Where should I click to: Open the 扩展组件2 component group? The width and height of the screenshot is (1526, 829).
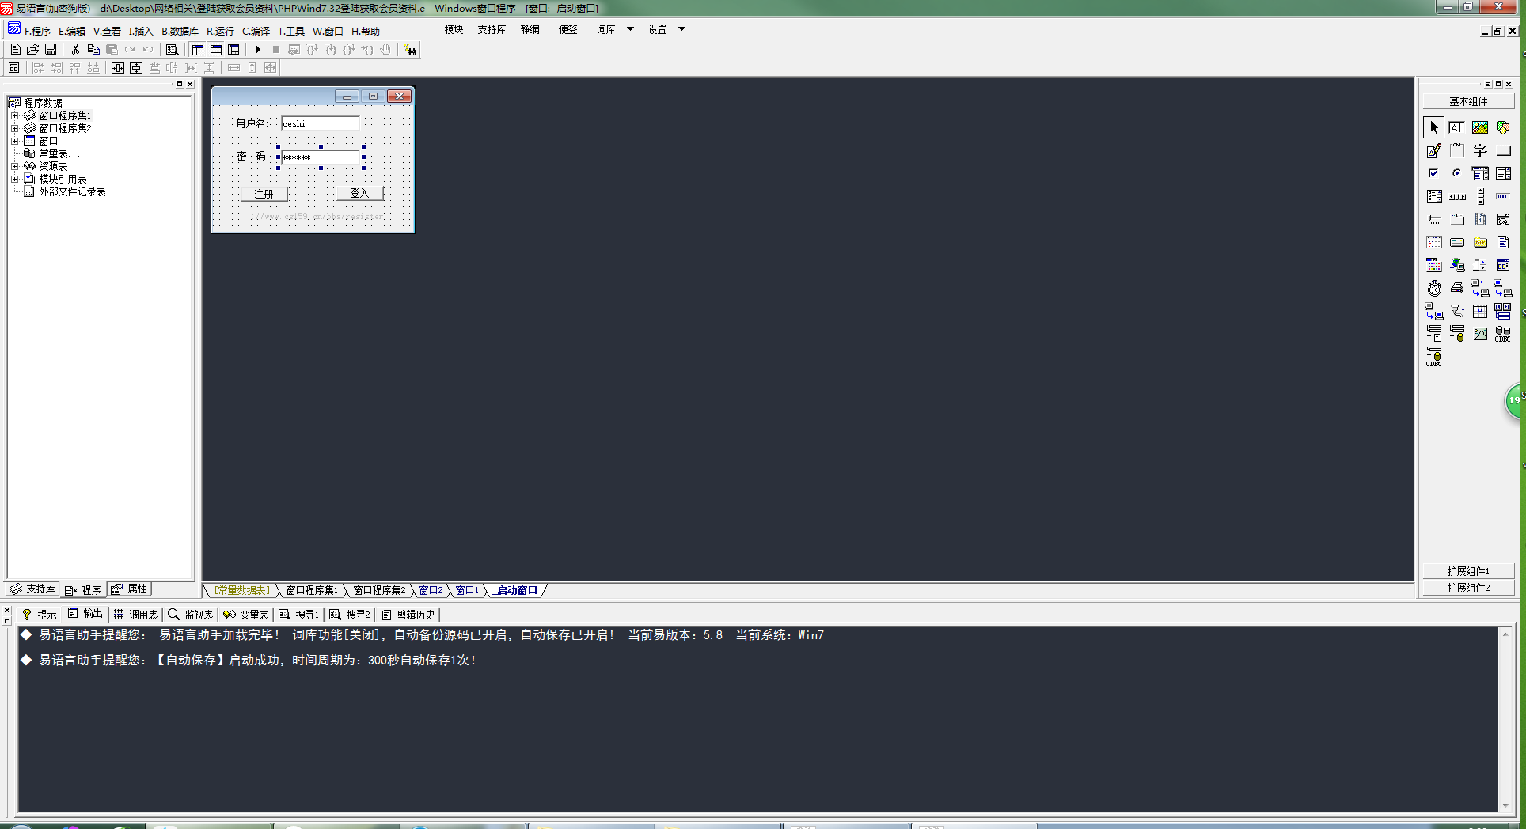click(1468, 588)
